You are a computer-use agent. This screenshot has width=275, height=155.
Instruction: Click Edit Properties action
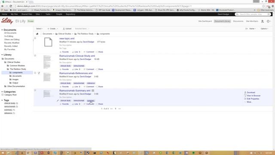pos(251,99)
